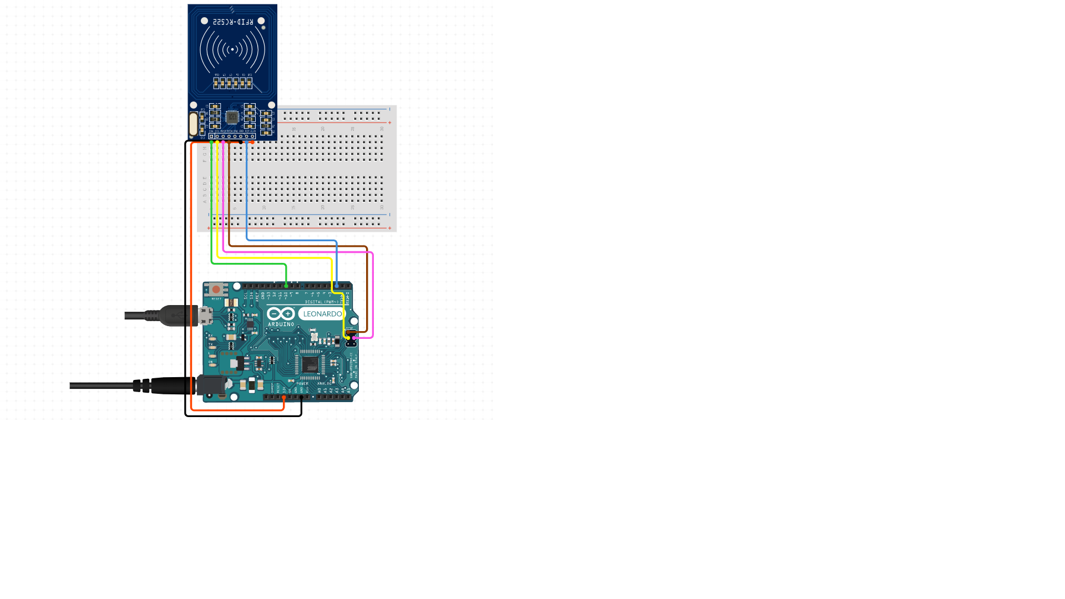The image size is (1065, 599).
Task: Toggle the RX LED on the Arduino
Action: (212, 338)
